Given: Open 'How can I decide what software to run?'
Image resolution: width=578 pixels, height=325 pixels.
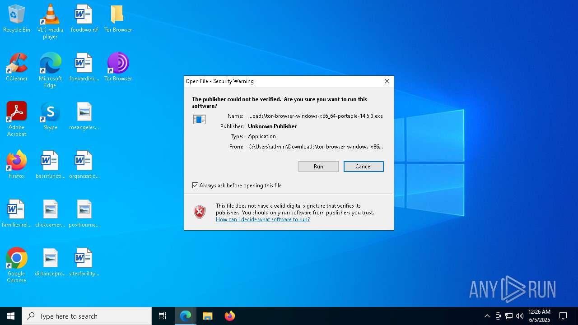Looking at the screenshot, I should click(x=263, y=219).
